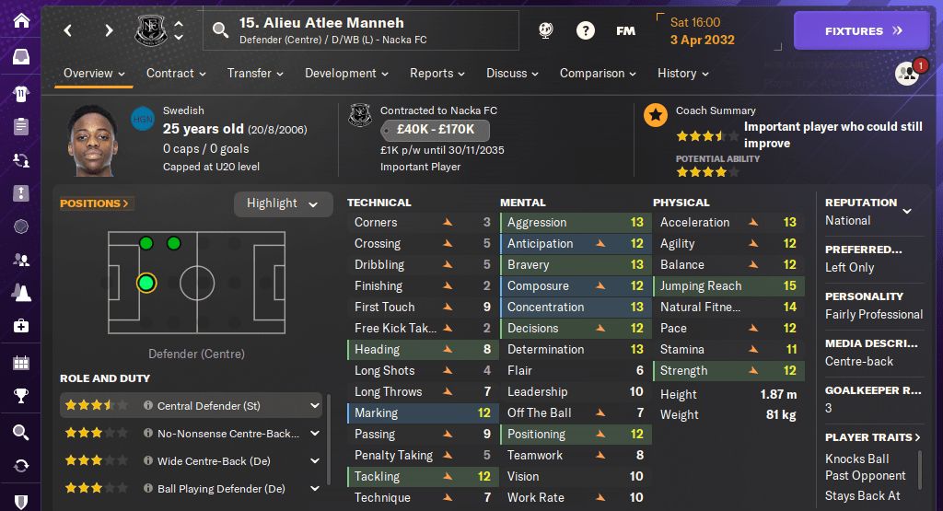The height and width of the screenshot is (511, 943).
Task: Open the Squad shirt icon in sidebar
Action: click(20, 93)
